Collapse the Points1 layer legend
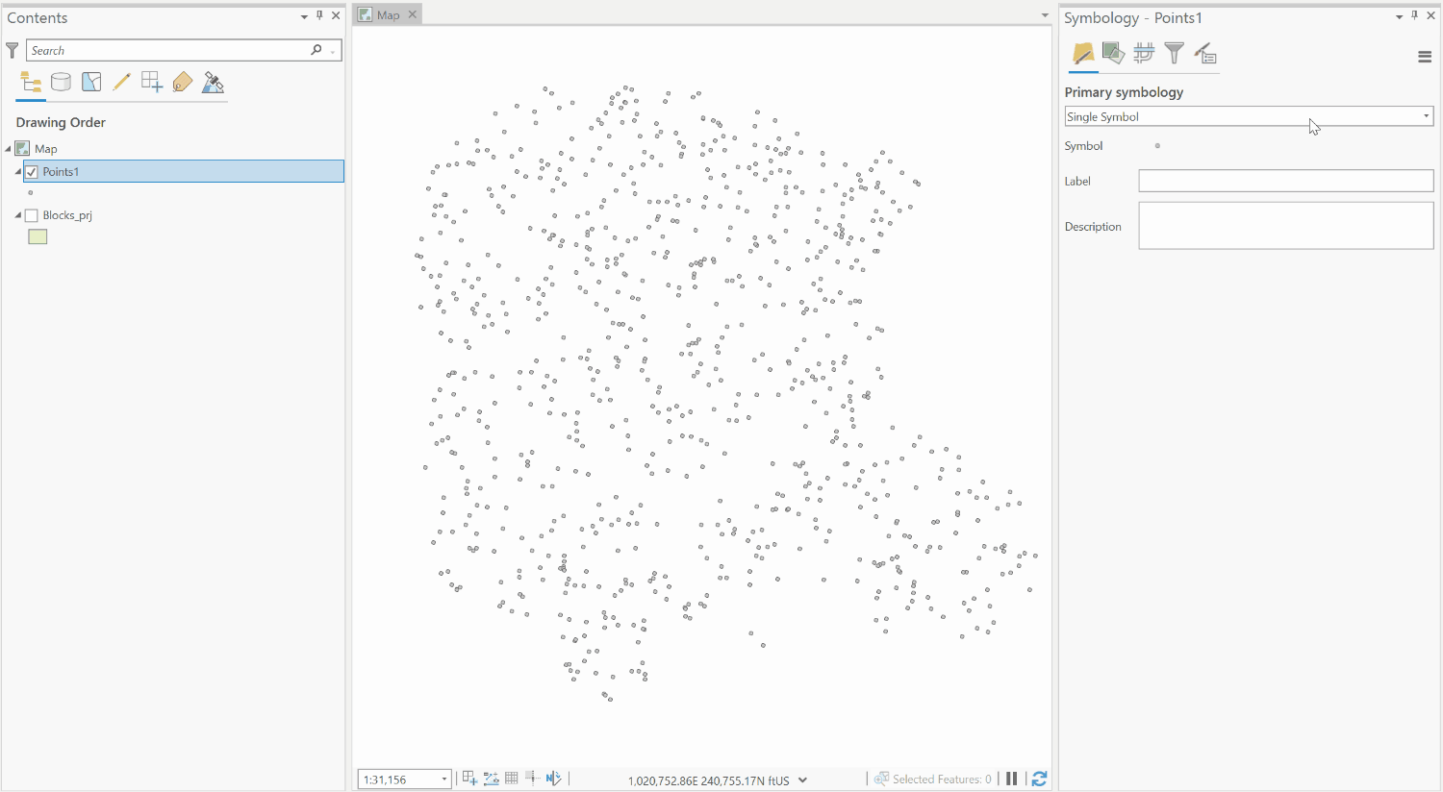 click(18, 171)
